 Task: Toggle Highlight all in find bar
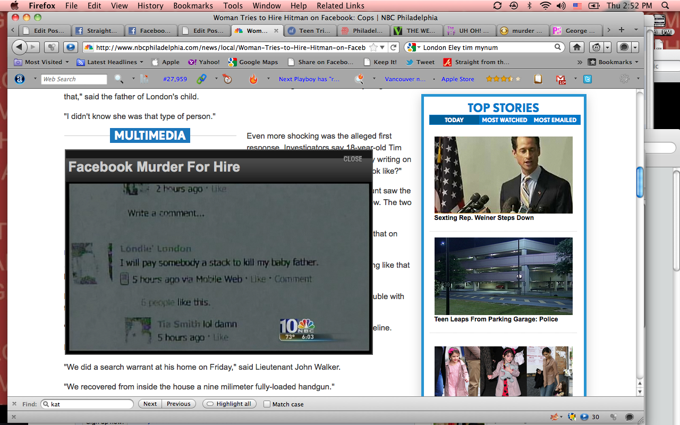click(x=228, y=404)
